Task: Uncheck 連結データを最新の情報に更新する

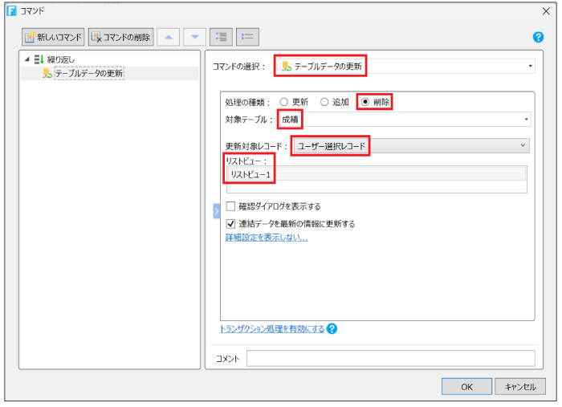Action: 231,224
